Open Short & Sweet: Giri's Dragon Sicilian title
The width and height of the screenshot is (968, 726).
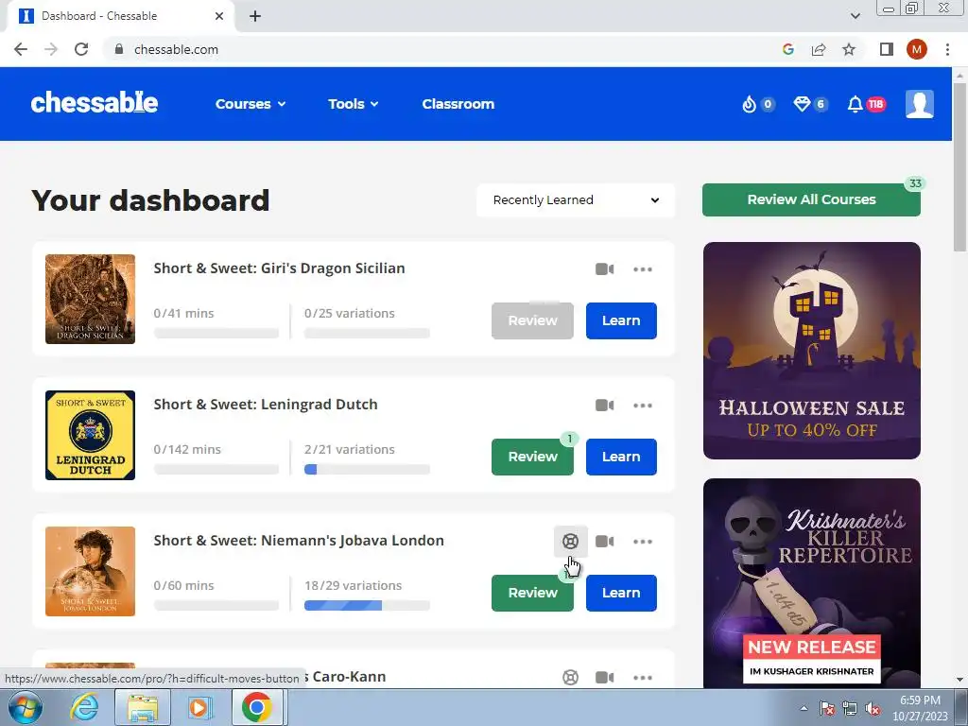[x=279, y=268]
